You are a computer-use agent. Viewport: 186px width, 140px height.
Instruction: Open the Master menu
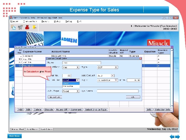[x=14, y=21]
